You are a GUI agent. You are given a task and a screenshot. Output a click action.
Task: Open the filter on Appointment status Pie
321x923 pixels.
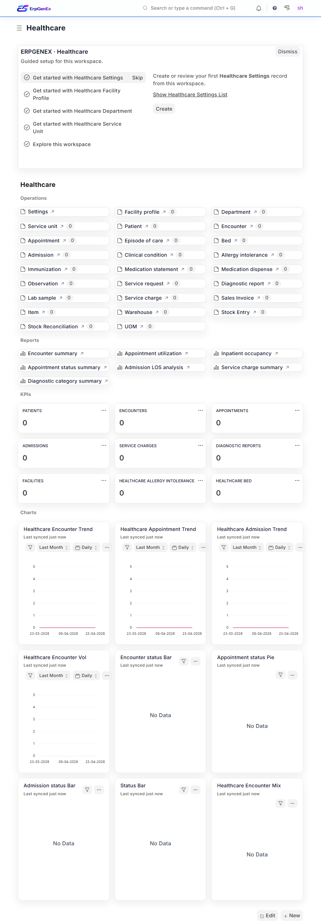click(x=281, y=675)
